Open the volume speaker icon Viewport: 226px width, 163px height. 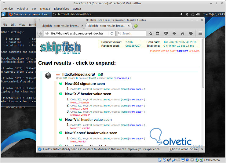click(x=198, y=14)
